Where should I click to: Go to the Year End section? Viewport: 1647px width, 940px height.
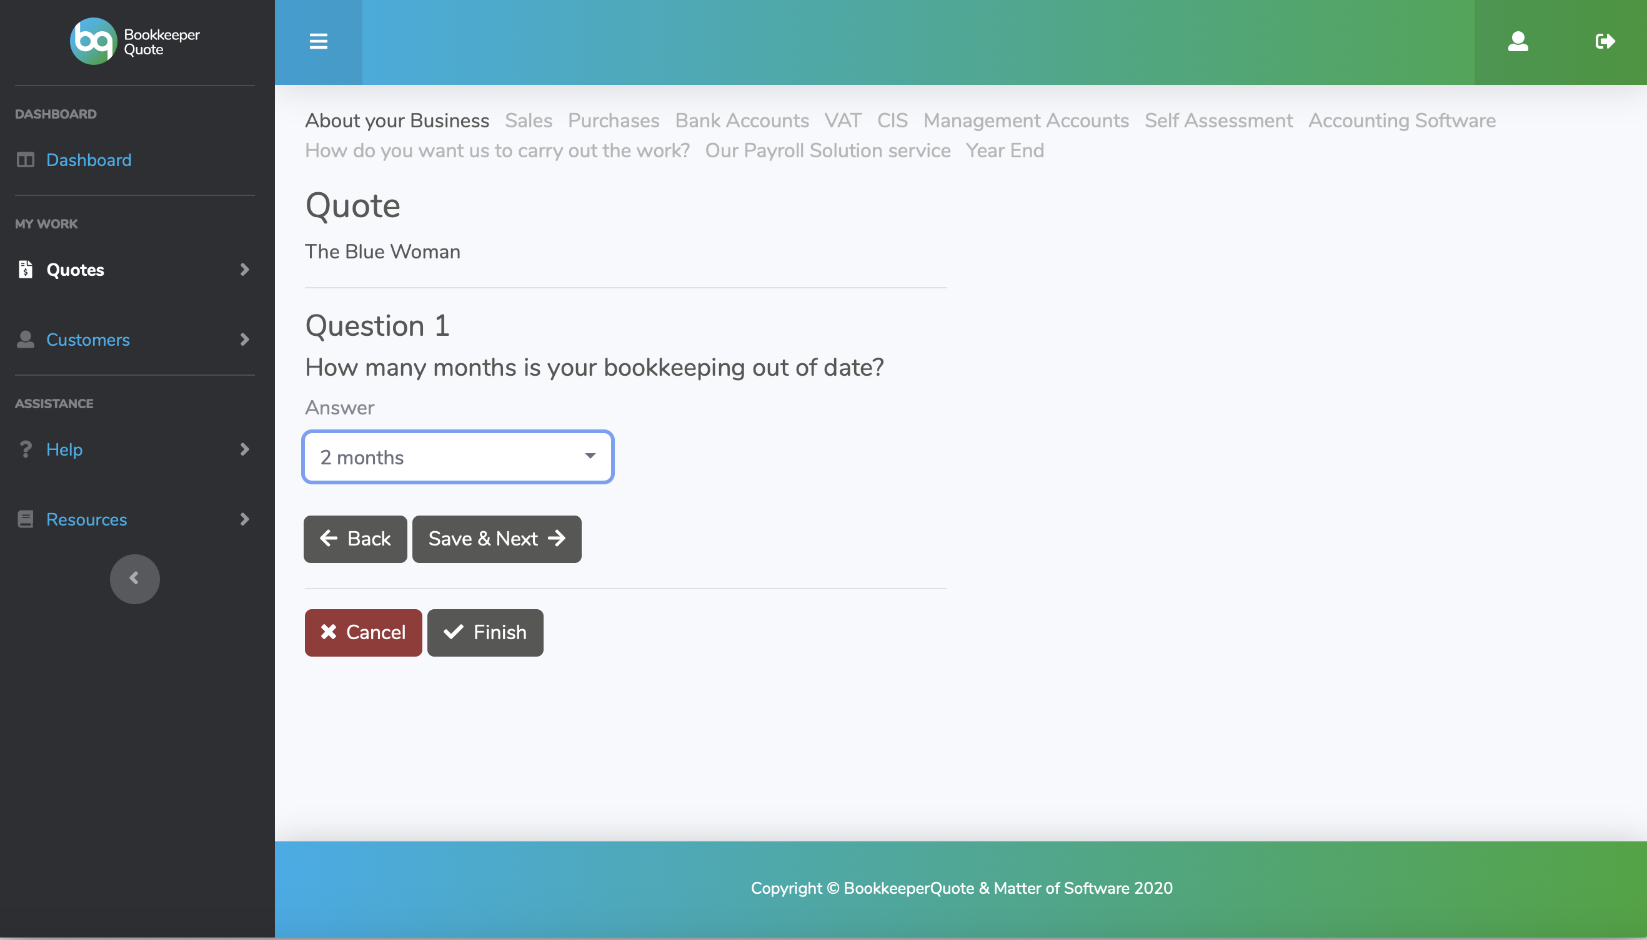click(1004, 150)
